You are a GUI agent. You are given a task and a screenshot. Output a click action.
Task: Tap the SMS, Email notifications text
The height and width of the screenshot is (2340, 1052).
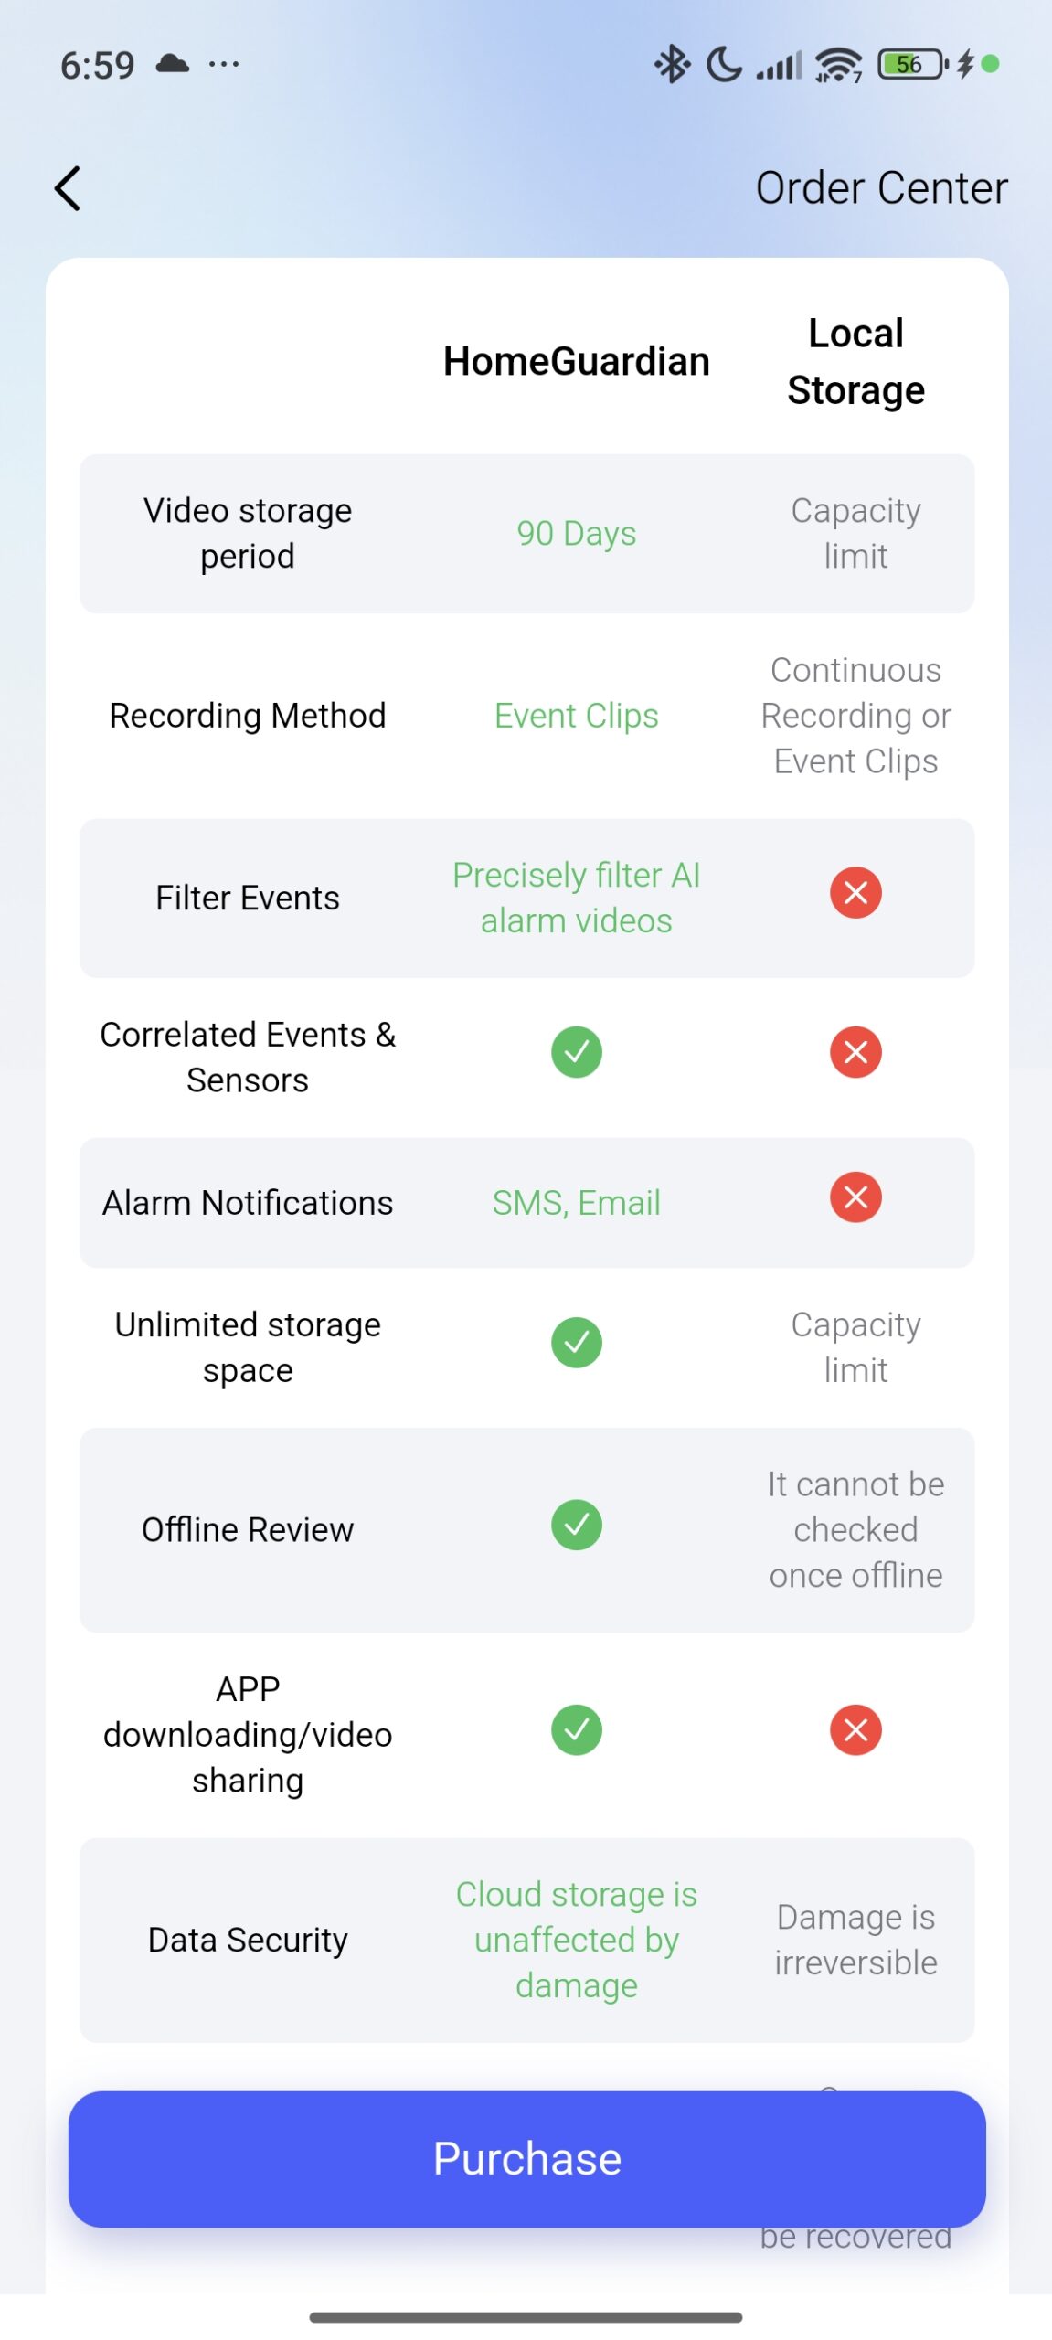(x=576, y=1203)
